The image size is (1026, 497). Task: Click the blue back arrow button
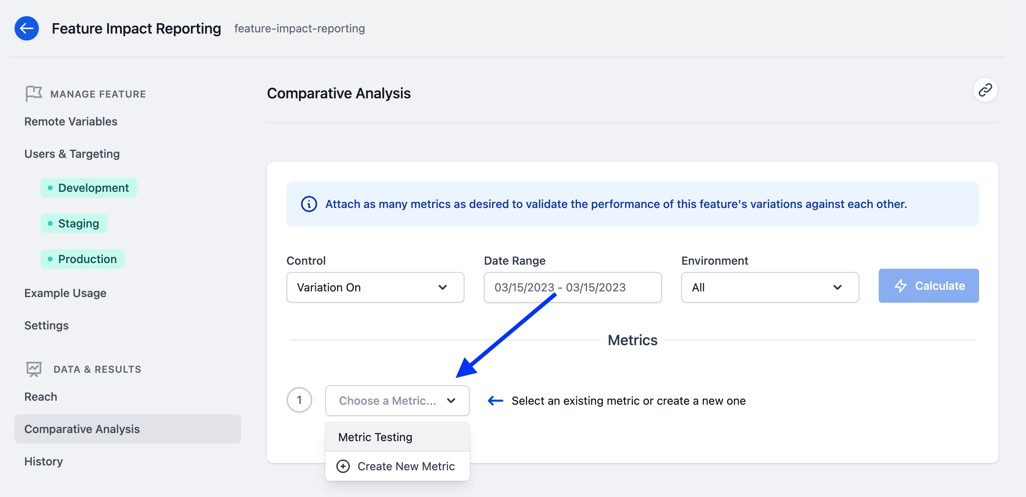click(x=27, y=28)
